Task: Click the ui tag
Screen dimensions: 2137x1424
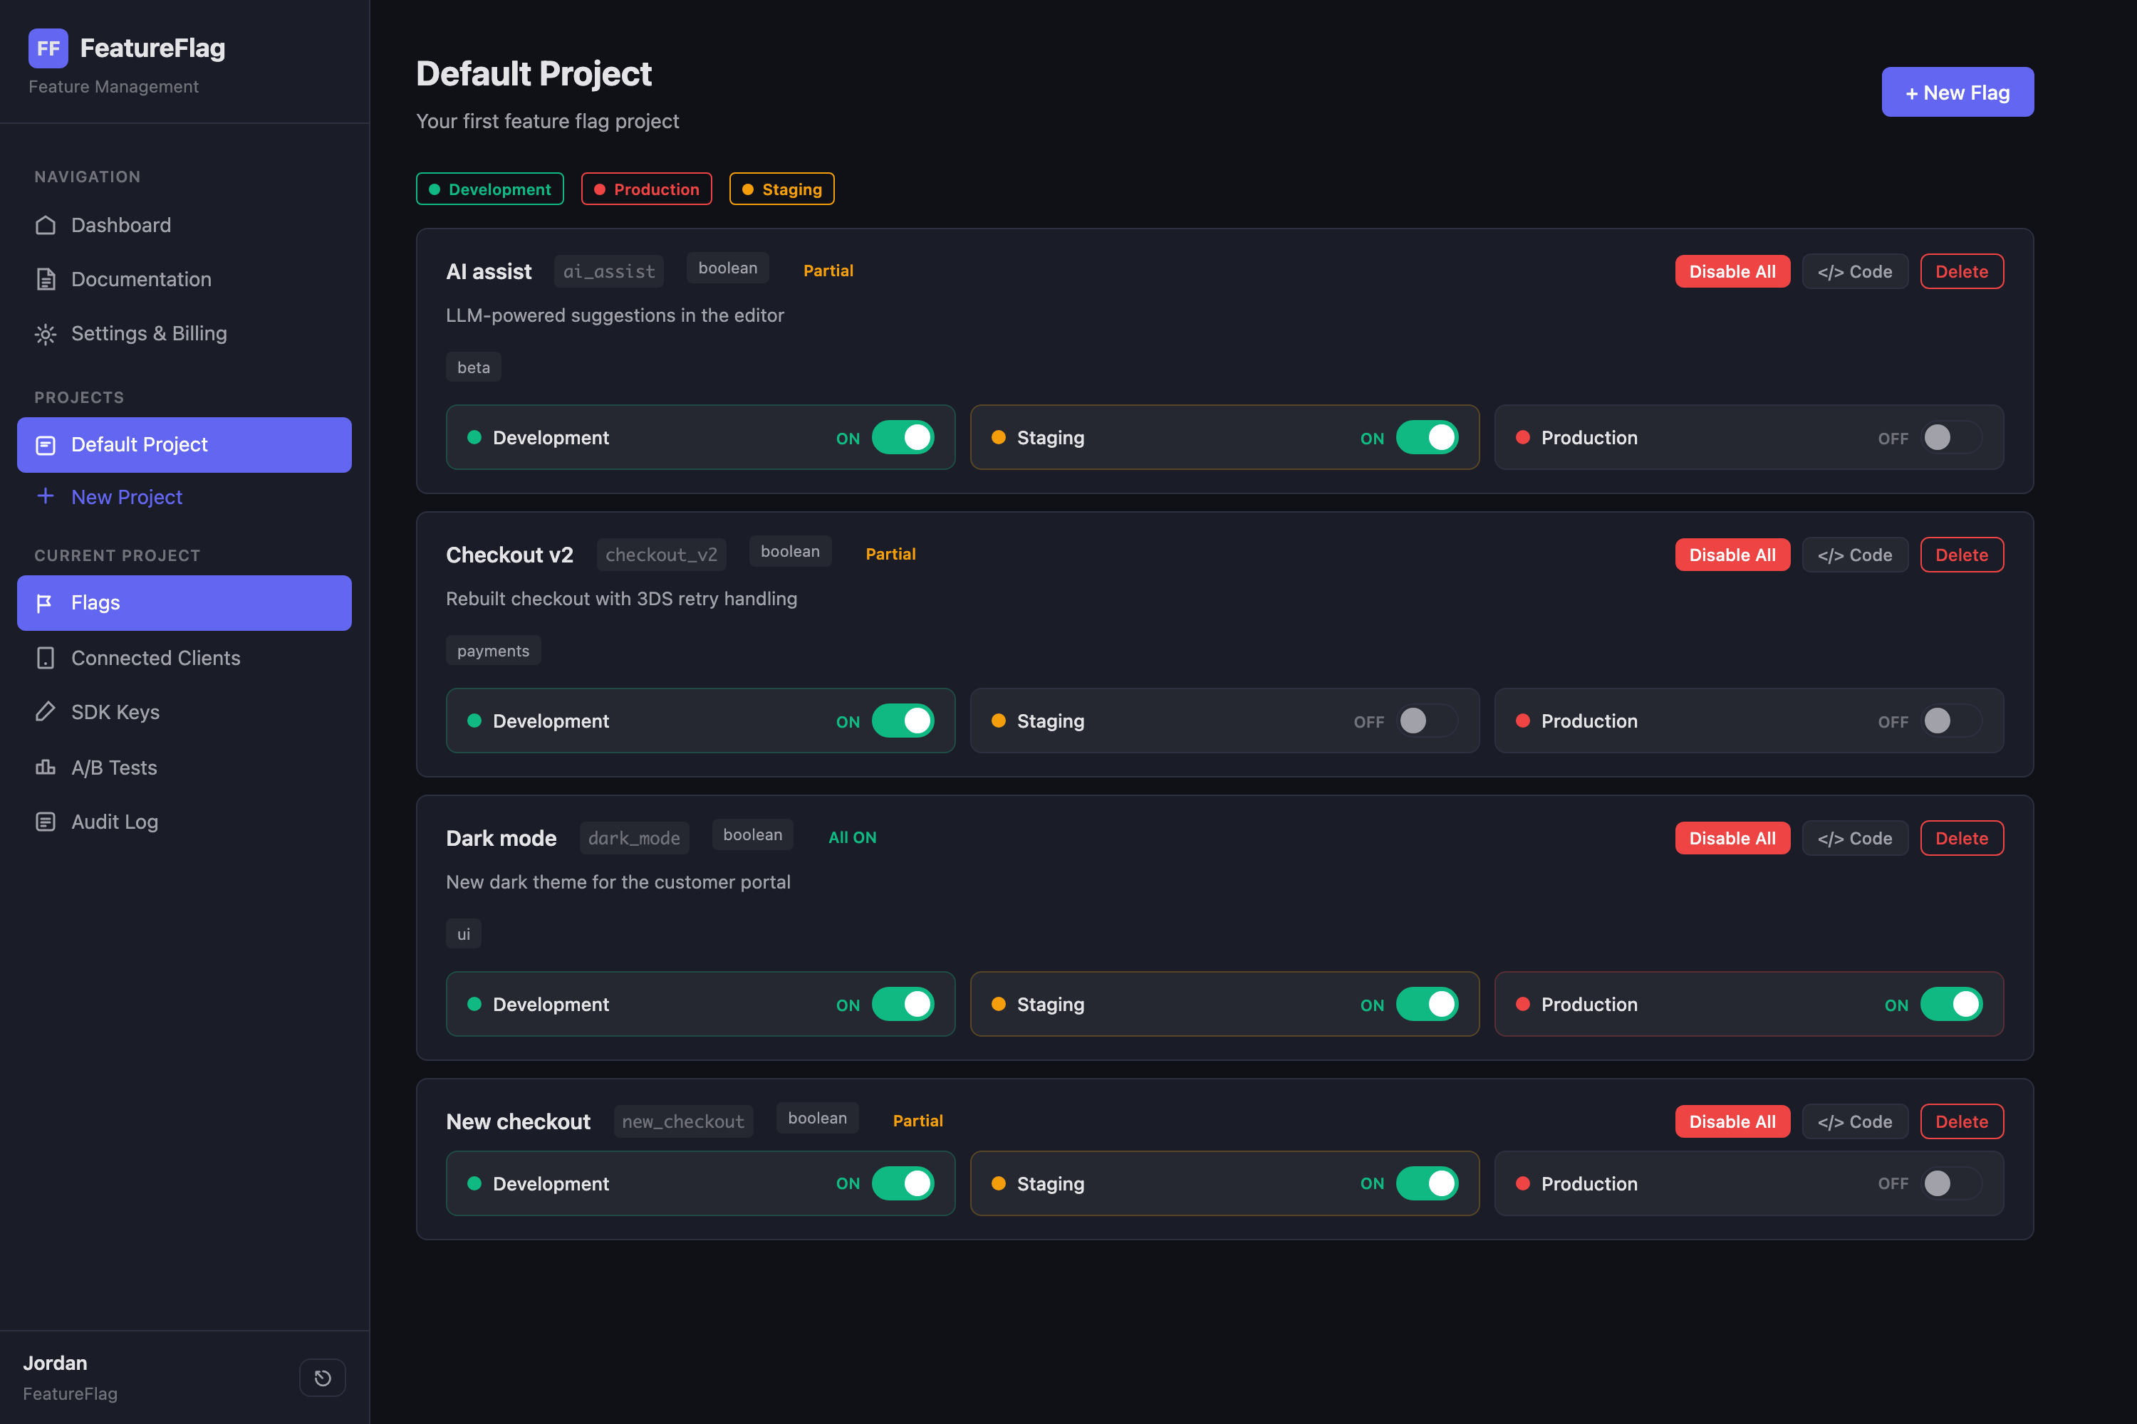Action: pos(464,933)
